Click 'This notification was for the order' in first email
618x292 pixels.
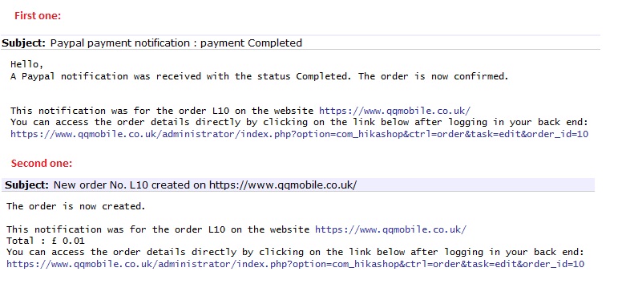[x=103, y=111]
